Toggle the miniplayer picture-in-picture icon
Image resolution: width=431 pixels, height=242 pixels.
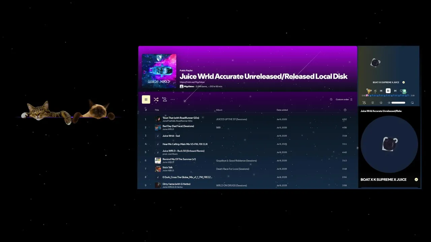pyautogui.click(x=412, y=103)
